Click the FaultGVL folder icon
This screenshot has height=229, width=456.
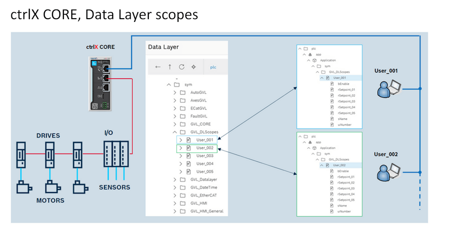(183, 116)
